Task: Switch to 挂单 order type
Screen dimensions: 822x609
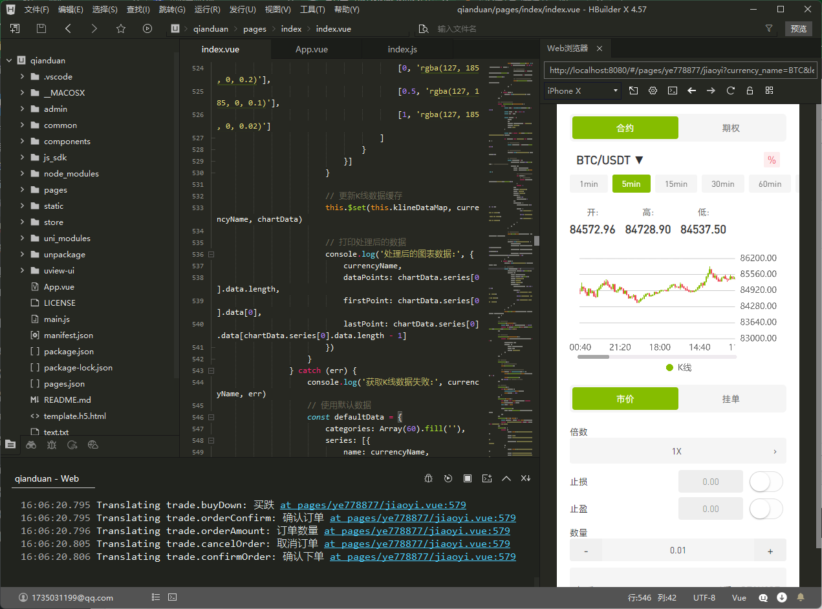Action: (x=731, y=399)
